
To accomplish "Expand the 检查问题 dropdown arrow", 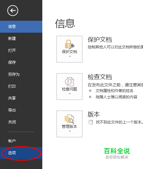I will point(70,94).
